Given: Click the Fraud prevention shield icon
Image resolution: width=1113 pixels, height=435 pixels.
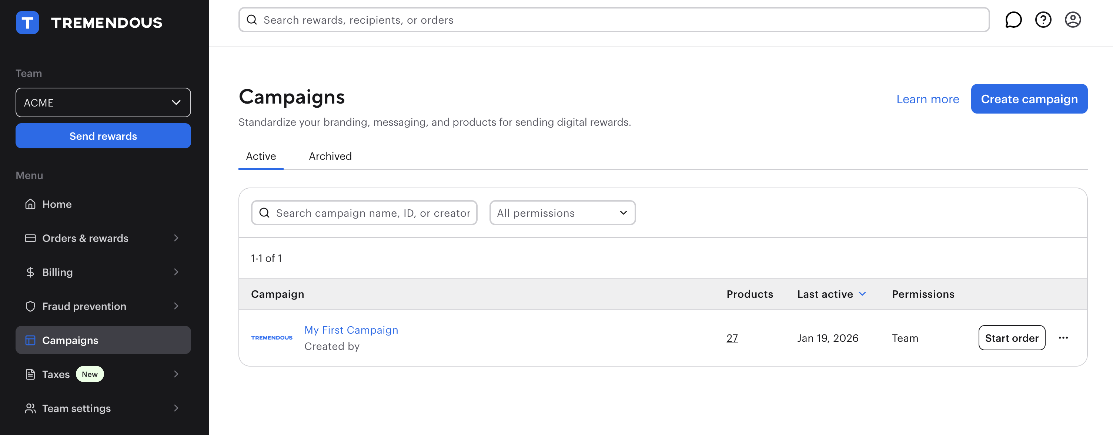Looking at the screenshot, I should tap(30, 306).
